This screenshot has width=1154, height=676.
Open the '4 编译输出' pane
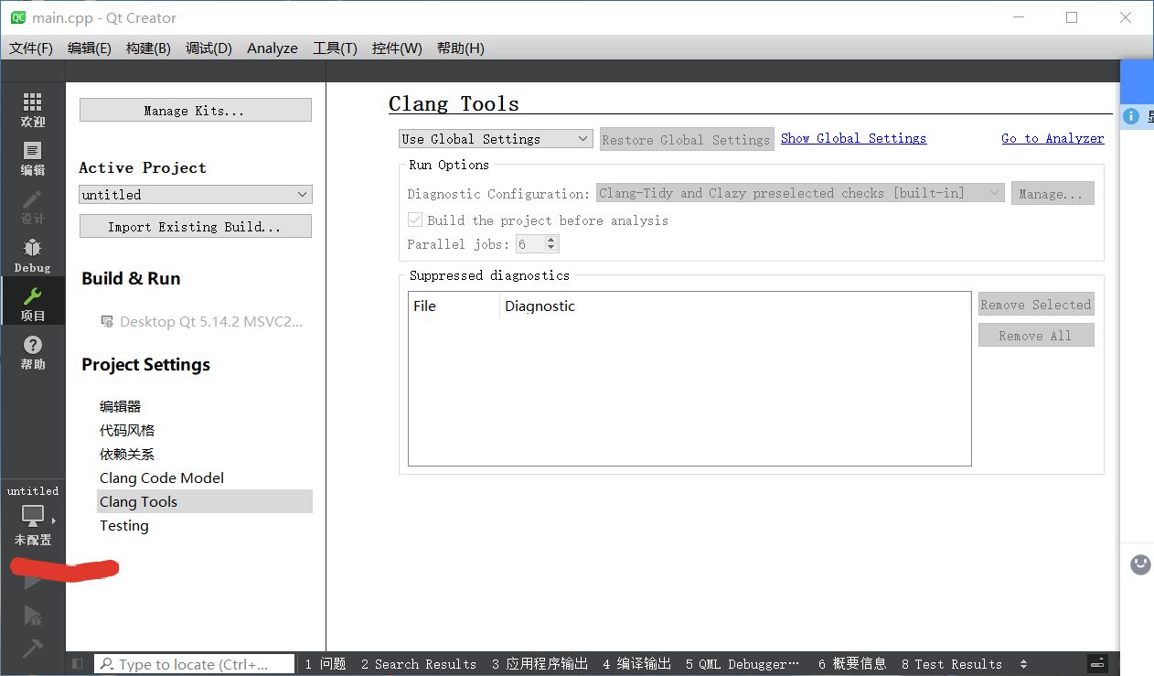637,664
